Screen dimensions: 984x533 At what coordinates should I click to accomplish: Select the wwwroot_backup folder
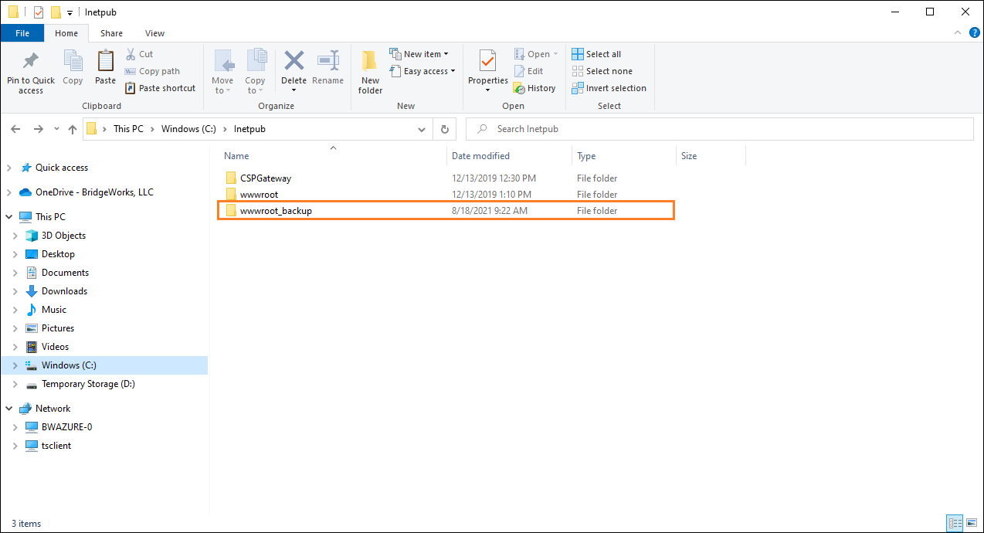(446, 211)
